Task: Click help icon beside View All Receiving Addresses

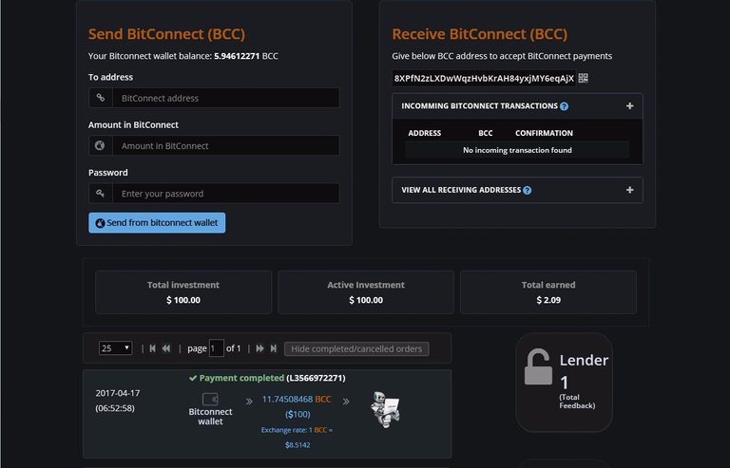Action: pyautogui.click(x=528, y=190)
